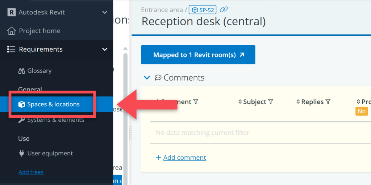Screen dimensions: 371x185
Task: Click the Add comment link
Action: tap(184, 158)
